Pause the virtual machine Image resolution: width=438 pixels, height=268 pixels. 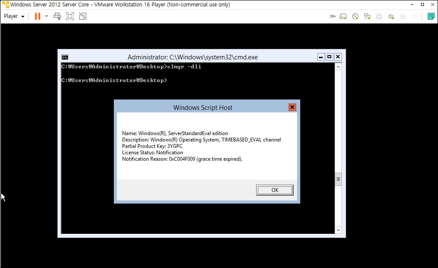(x=38, y=16)
